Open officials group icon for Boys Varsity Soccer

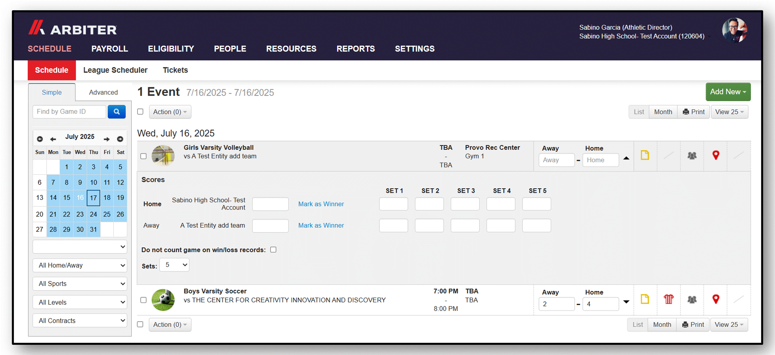pos(692,299)
